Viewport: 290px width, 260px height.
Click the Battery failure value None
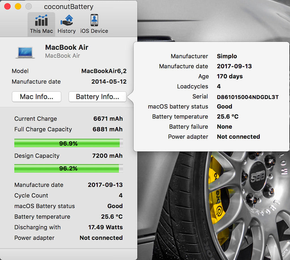225,126
